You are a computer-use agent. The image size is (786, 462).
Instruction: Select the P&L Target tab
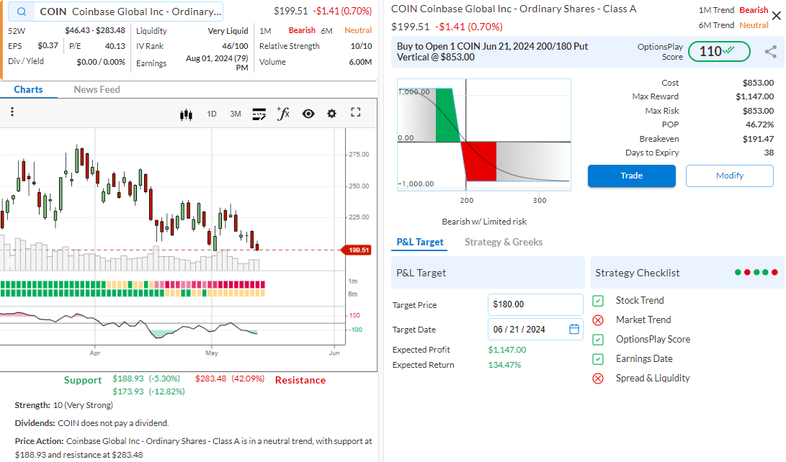419,243
